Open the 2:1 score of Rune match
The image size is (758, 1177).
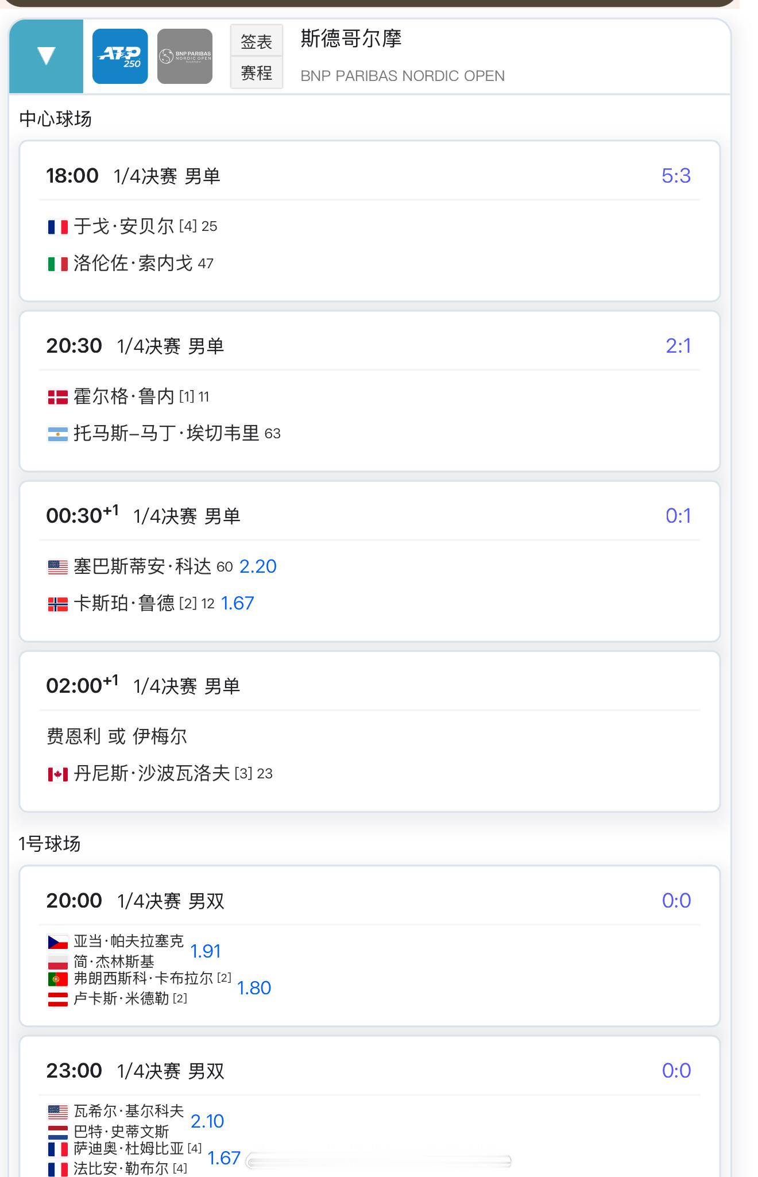click(678, 346)
